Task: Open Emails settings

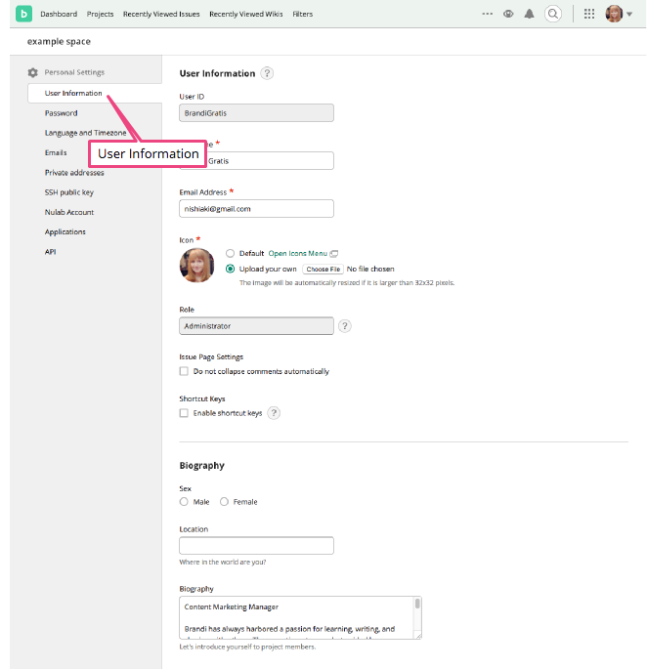Action: (56, 152)
